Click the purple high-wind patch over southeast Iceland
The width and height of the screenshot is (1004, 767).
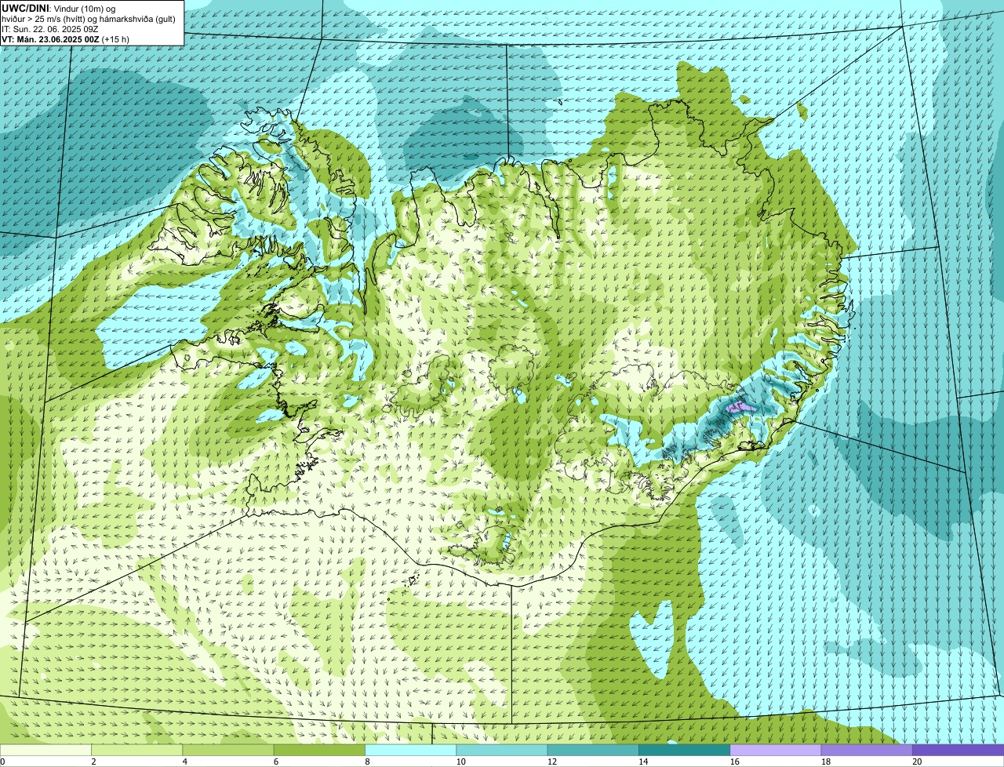[x=739, y=407]
